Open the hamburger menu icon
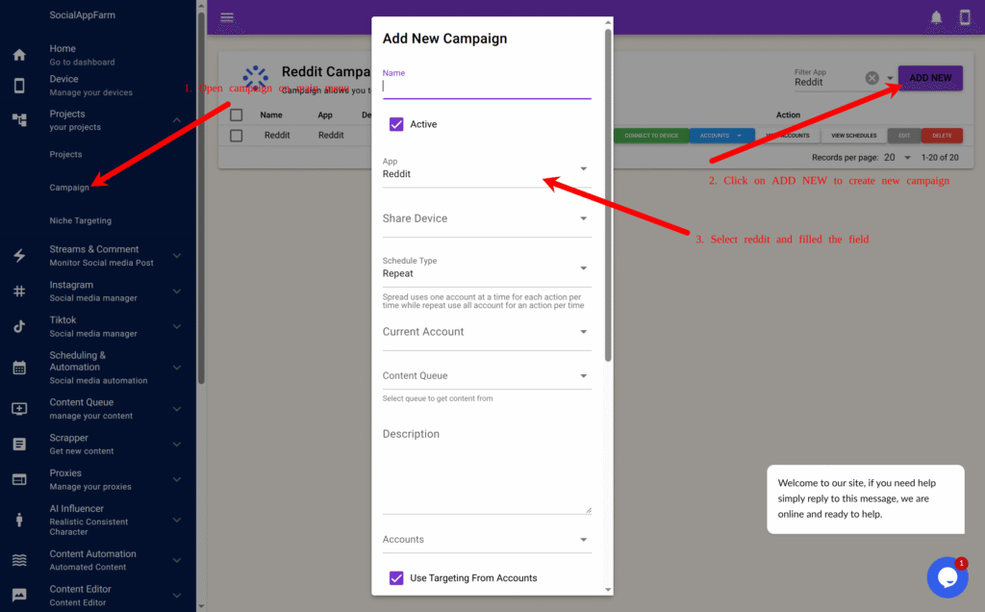This screenshot has width=985, height=612. (227, 17)
